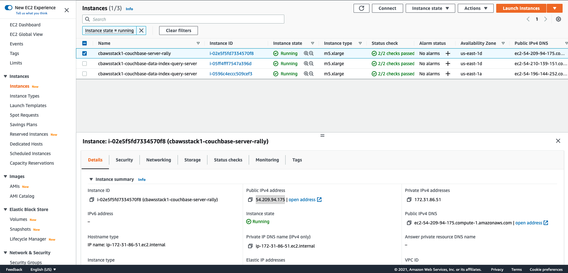Open the Instance state dropdown
568x273 pixels.
tap(430, 8)
